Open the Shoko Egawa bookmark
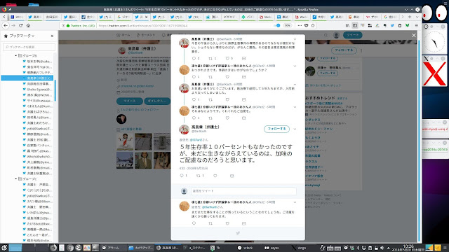This screenshot has height=252, width=449. (37, 89)
